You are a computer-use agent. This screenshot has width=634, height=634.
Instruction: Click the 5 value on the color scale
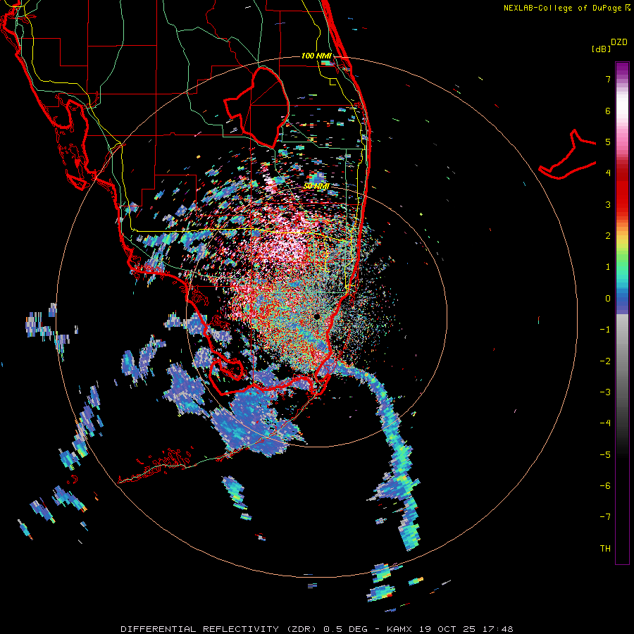608,142
